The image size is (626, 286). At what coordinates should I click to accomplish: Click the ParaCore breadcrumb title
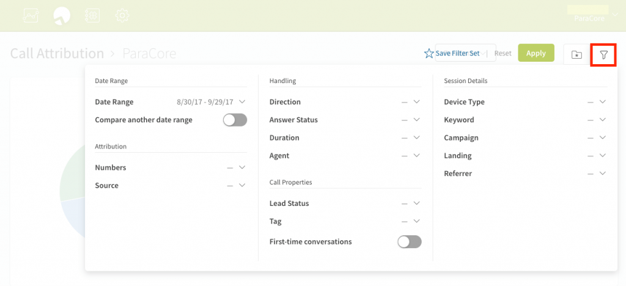click(149, 53)
